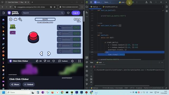Stop the running script red square
The image size is (169, 95).
point(94,67)
